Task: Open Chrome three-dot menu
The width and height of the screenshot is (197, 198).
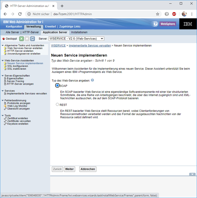Action: tap(192, 14)
